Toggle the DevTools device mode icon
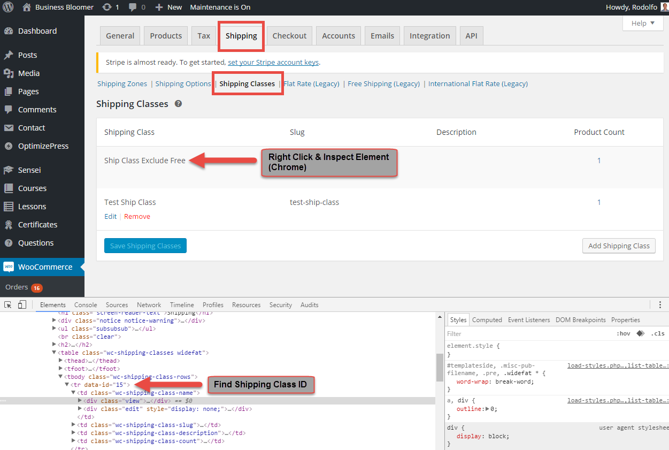The image size is (669, 450). coord(22,305)
